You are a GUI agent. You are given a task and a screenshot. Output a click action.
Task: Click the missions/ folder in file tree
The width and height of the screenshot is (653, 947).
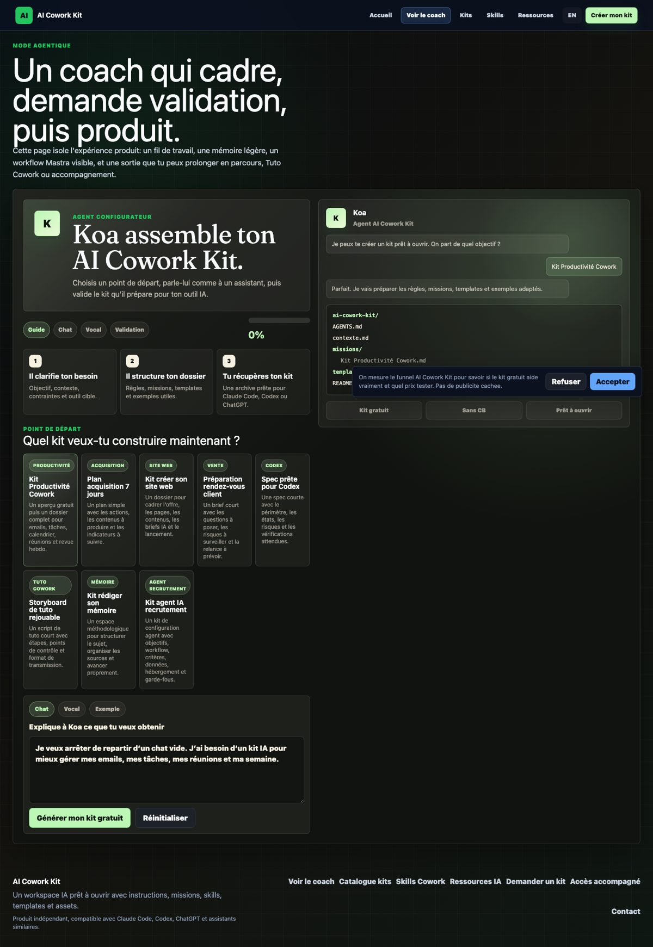[x=347, y=349]
